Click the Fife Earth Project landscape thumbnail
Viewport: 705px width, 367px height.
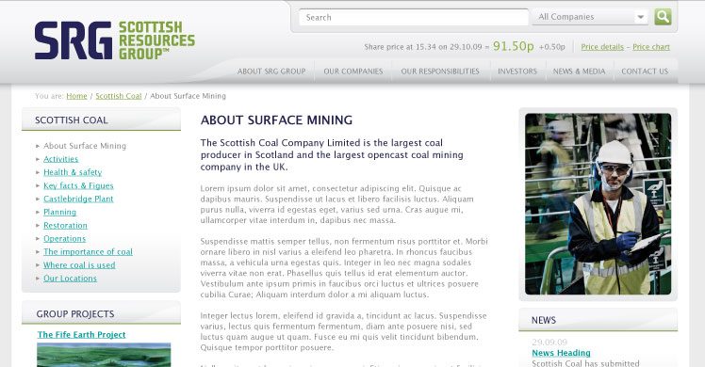[x=104, y=355]
